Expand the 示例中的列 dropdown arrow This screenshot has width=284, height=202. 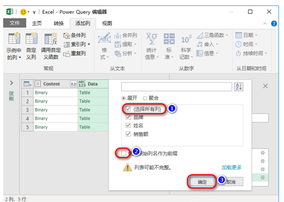pos(20,57)
